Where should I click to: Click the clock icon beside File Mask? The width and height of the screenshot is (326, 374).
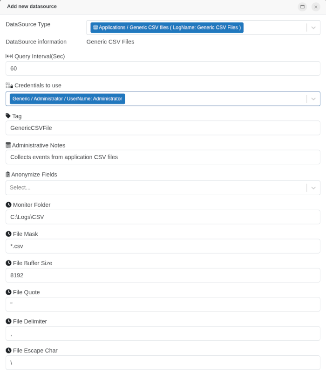point(8,234)
